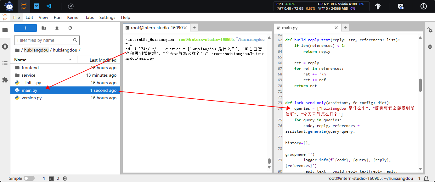Click the notification bell in status bar

(x=426, y=178)
